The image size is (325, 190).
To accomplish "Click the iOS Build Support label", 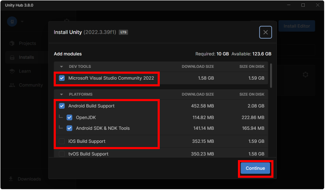I will tap(87, 141).
